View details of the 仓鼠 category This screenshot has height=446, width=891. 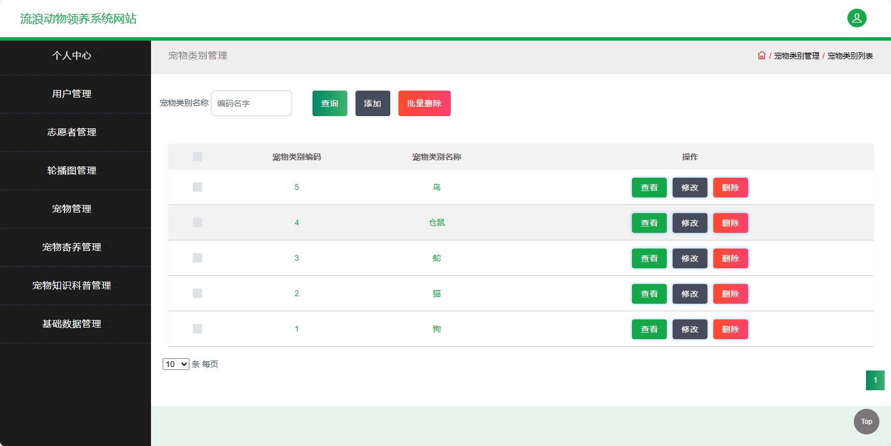[649, 223]
